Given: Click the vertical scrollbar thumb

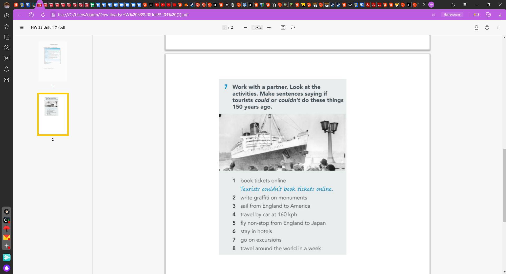Looking at the screenshot, I should pos(504,186).
